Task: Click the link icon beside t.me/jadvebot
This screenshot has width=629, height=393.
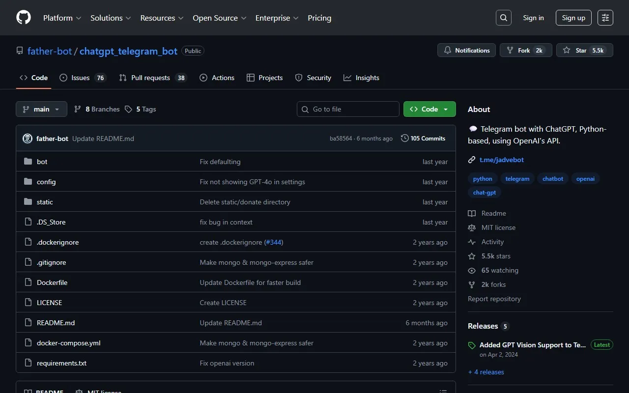Action: pos(472,160)
